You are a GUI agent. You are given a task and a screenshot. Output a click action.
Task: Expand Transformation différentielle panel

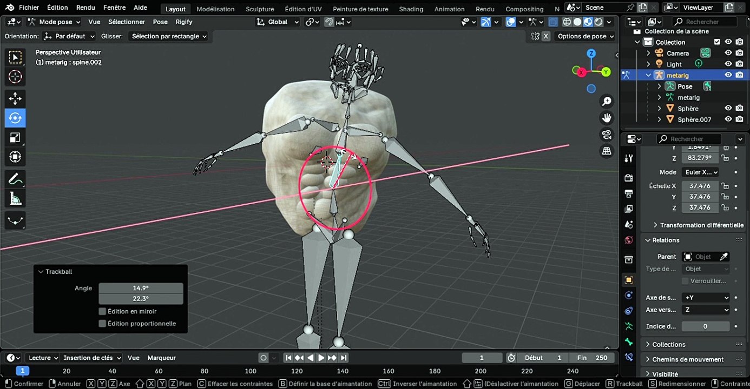698,225
